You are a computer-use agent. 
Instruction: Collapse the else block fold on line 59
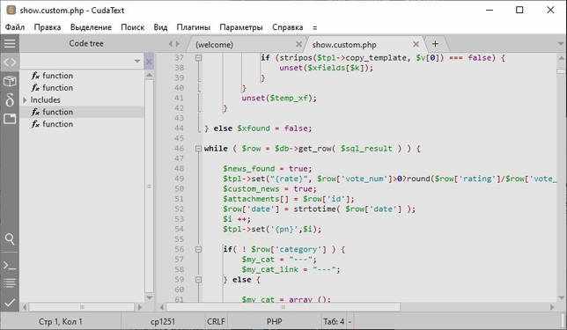pyautogui.click(x=198, y=279)
